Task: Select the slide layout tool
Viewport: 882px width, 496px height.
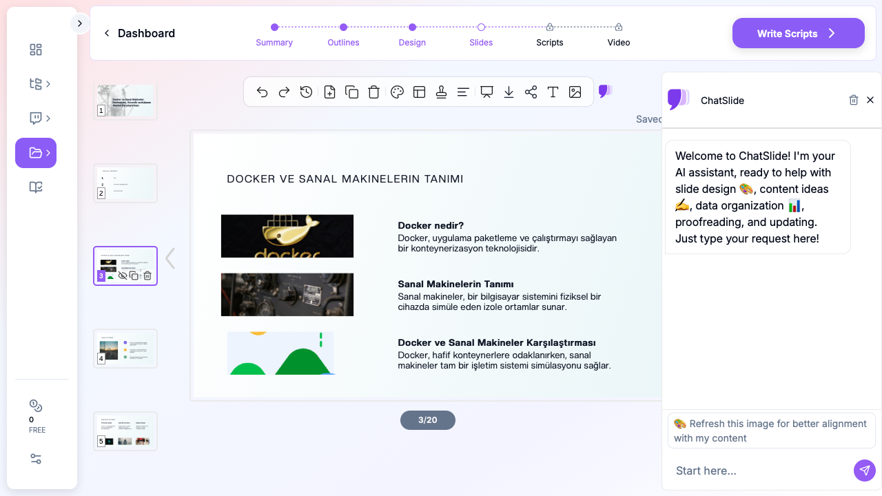Action: coord(419,92)
